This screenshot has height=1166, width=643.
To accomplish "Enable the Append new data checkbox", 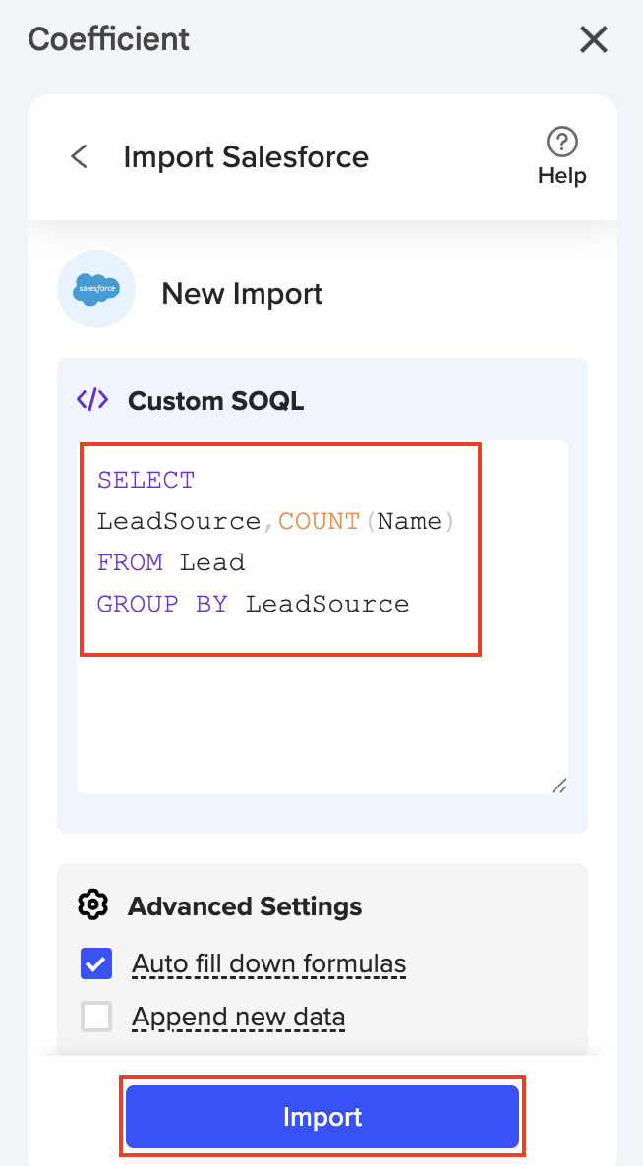I will click(x=96, y=1017).
